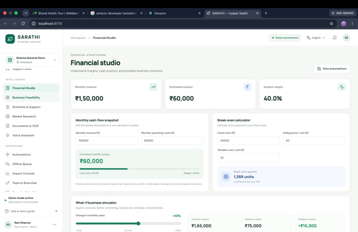Click the Fixed costs input field
This screenshot has width=358, height=232.
[x=248, y=140]
